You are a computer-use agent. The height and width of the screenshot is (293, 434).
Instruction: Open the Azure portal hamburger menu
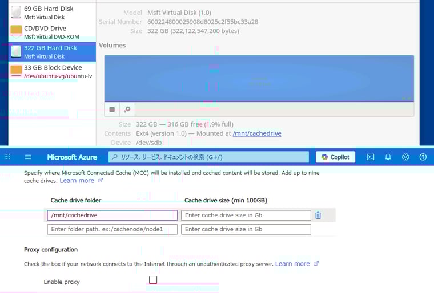pos(28,157)
